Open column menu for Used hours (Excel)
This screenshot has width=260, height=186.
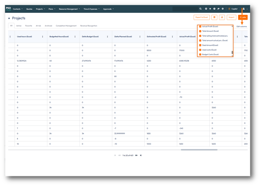coord(42,37)
